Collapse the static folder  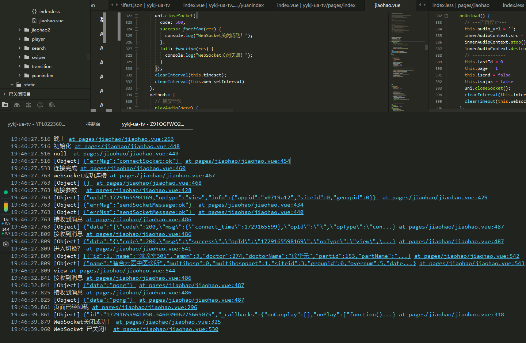(x=12, y=84)
